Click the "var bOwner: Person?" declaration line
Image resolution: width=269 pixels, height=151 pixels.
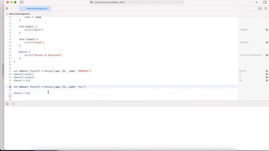[x=50, y=87]
